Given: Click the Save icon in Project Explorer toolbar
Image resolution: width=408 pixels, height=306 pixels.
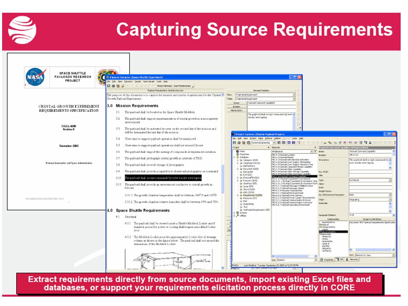Looking at the screenshot, I should coord(235,143).
